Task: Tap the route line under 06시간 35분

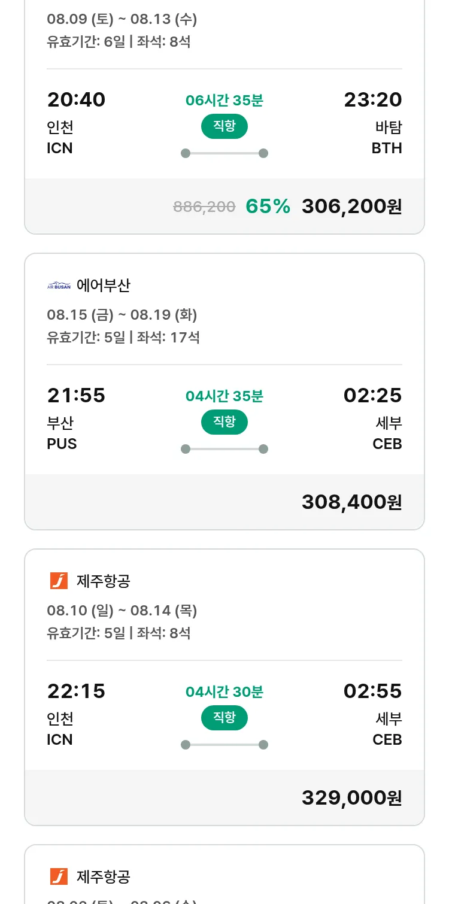Action: (x=224, y=153)
